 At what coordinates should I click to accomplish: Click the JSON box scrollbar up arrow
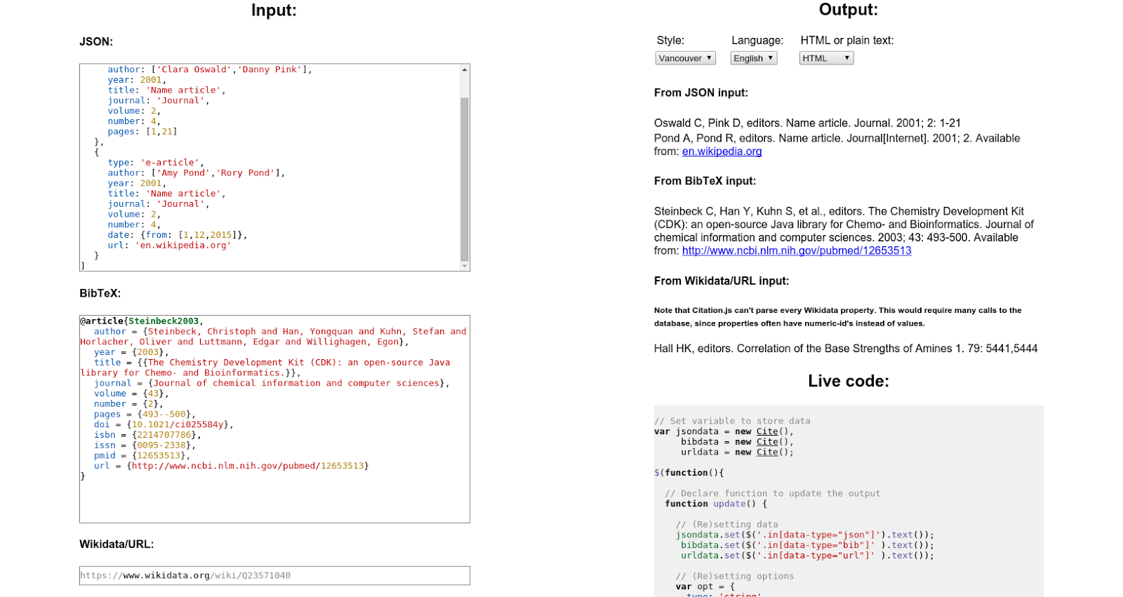(465, 69)
